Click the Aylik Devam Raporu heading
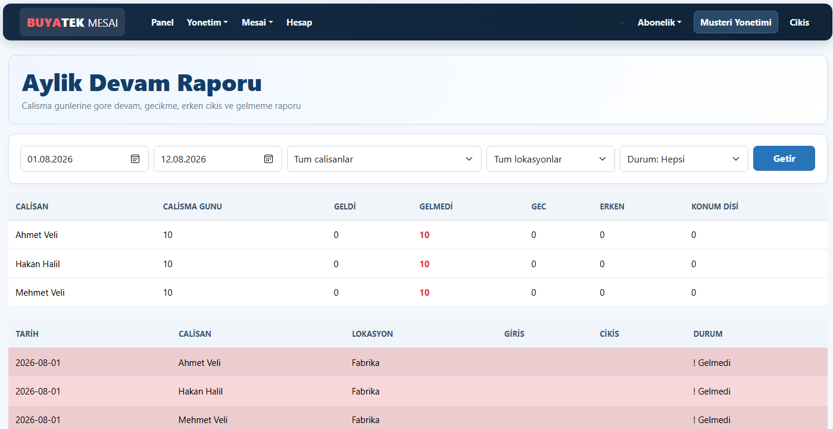This screenshot has width=833, height=429. 142,83
